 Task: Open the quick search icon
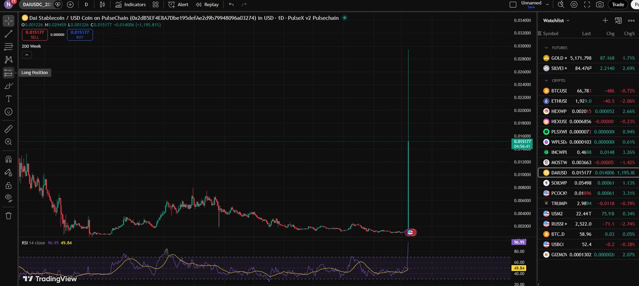[561, 4]
